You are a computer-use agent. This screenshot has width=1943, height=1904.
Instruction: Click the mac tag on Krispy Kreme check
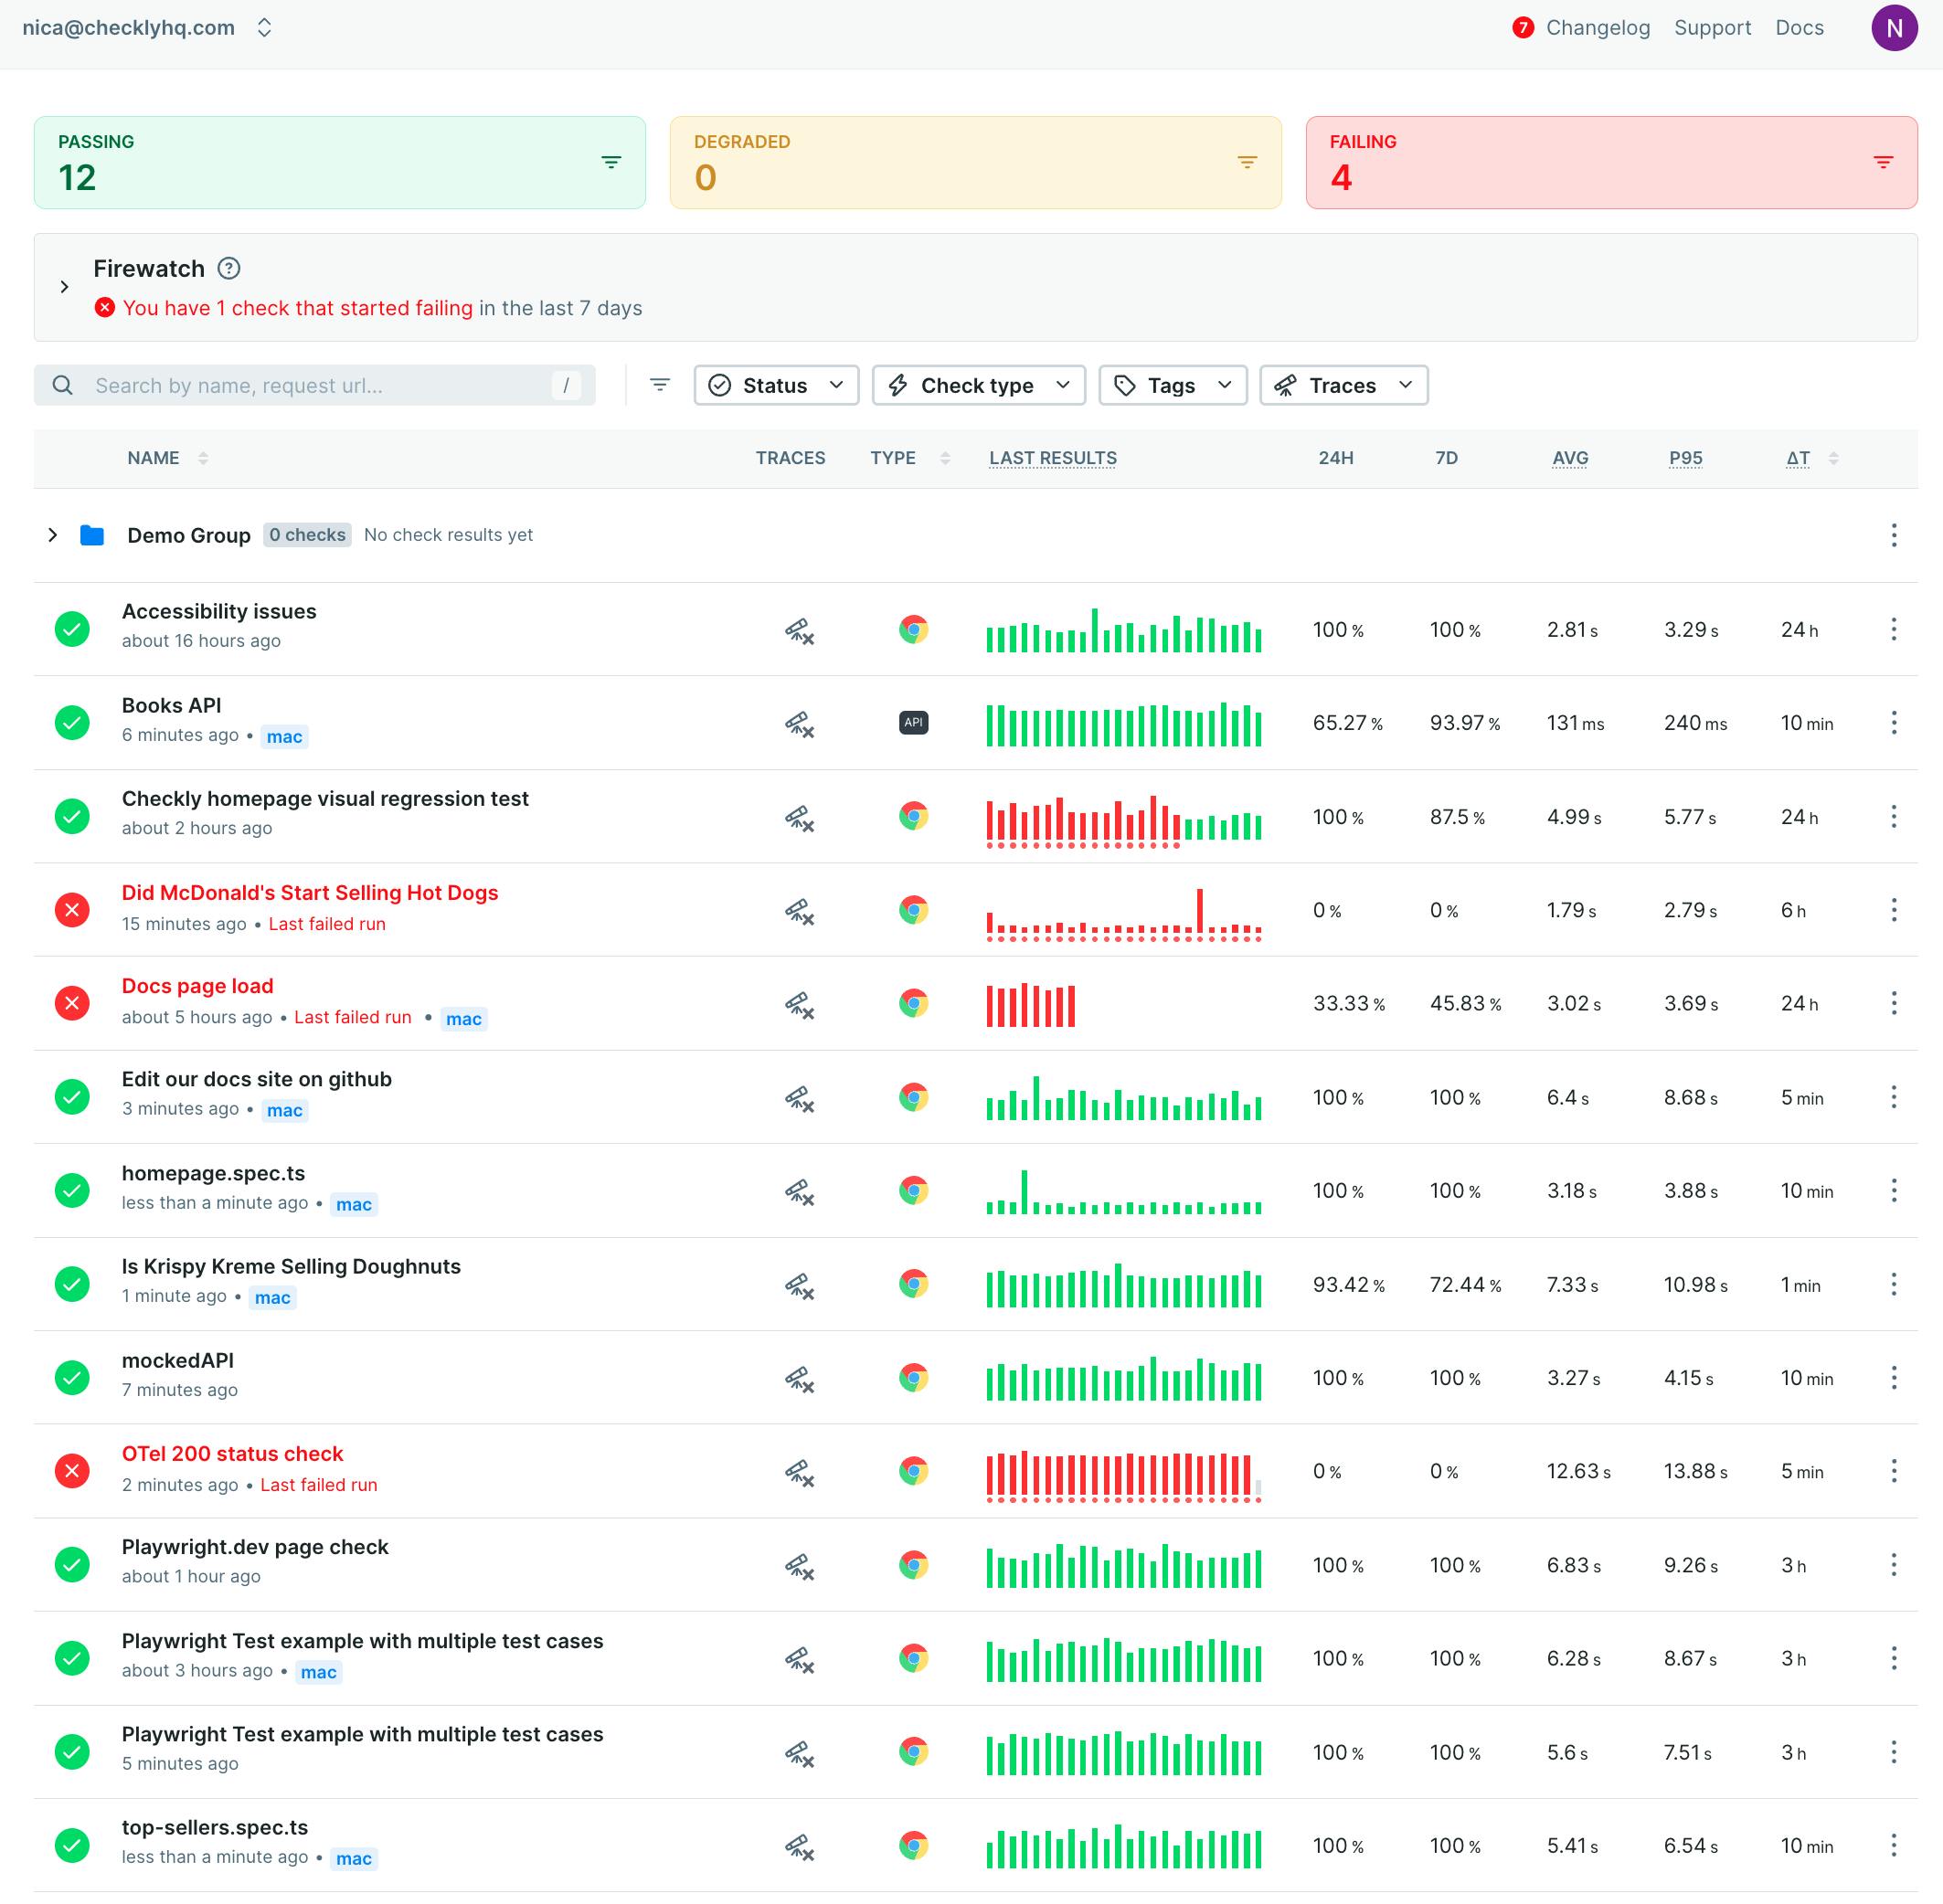click(x=272, y=1298)
